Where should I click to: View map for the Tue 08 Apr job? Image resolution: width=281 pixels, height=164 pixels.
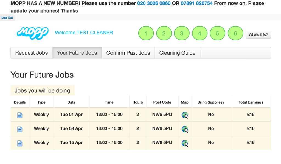(x=185, y=129)
